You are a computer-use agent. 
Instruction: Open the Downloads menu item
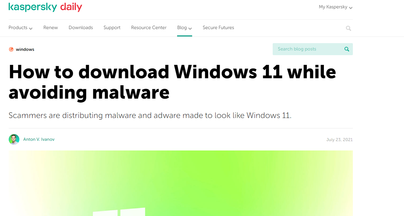pyautogui.click(x=81, y=28)
